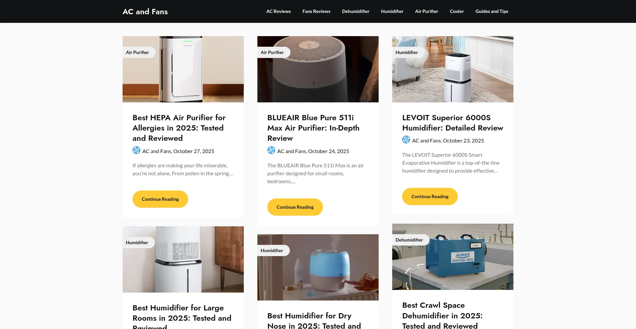Open the AC Reviews menu item
Viewport: 636px width, 329px height.
(279, 11)
